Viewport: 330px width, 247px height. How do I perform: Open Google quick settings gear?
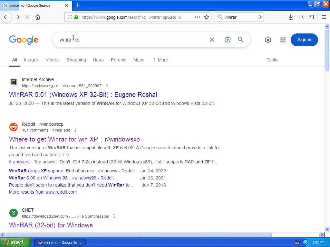tap(268, 40)
